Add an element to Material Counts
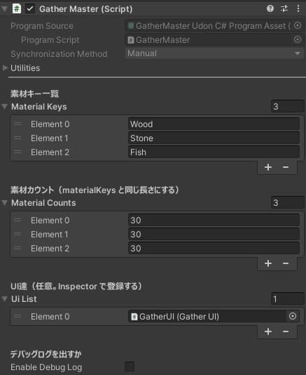This screenshot has height=375, width=306. tap(268, 263)
